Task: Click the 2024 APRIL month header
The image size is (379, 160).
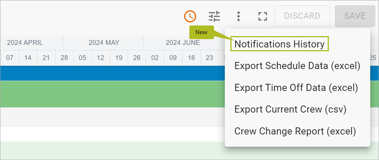Action: point(25,43)
